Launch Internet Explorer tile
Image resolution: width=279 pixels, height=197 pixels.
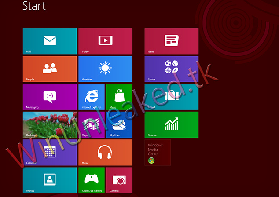tap(91, 97)
